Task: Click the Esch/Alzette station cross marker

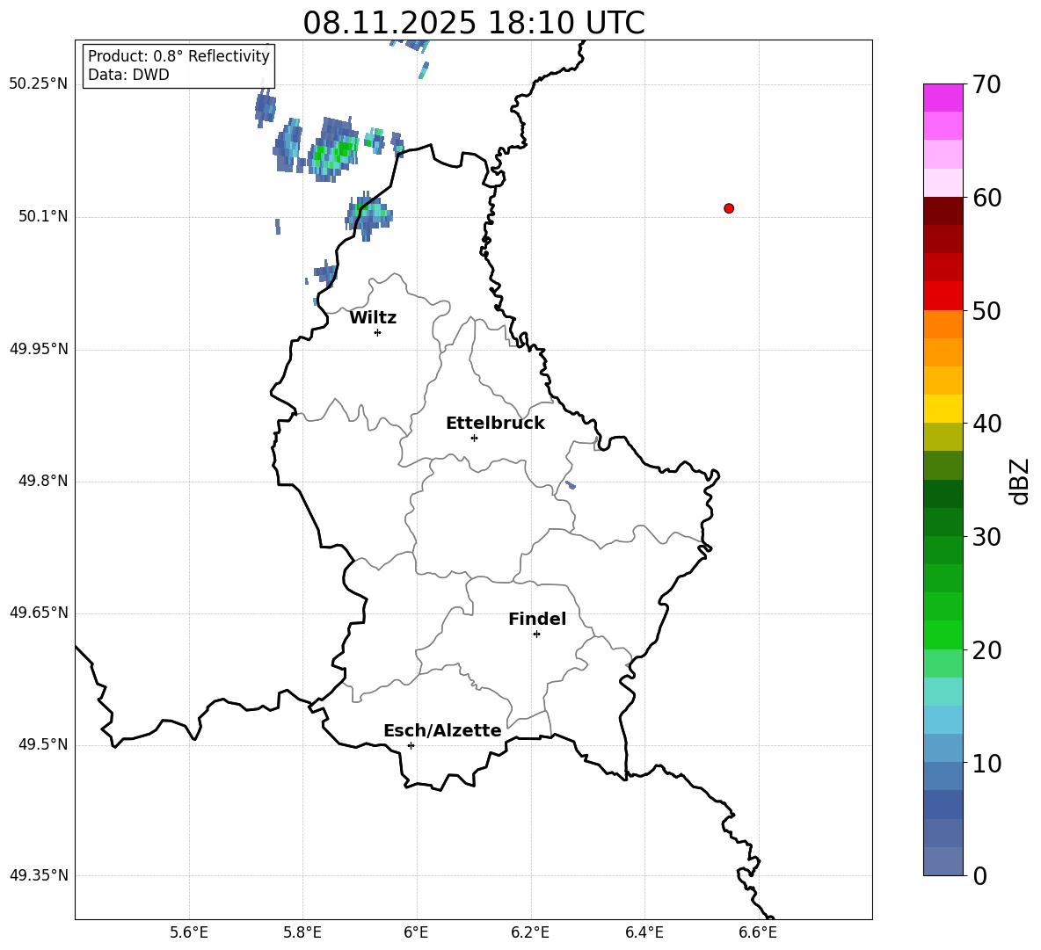Action: 411,745
